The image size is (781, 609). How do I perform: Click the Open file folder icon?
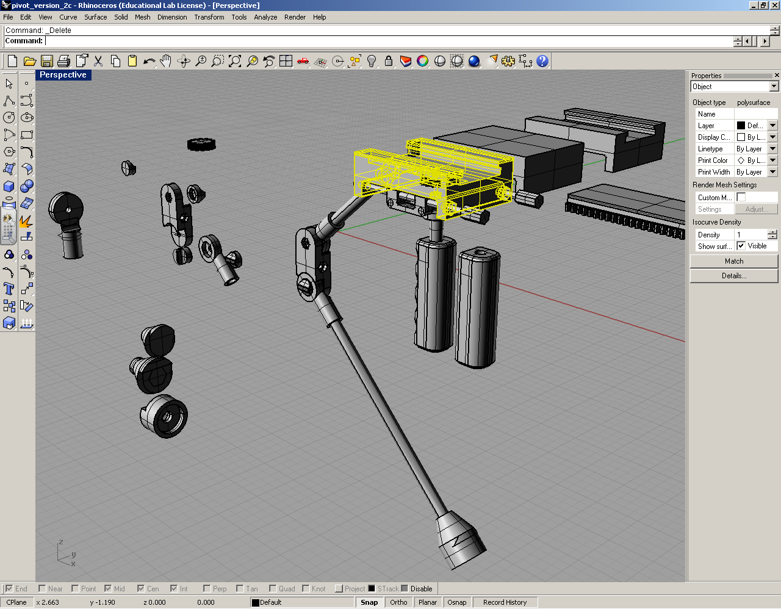pyautogui.click(x=29, y=61)
